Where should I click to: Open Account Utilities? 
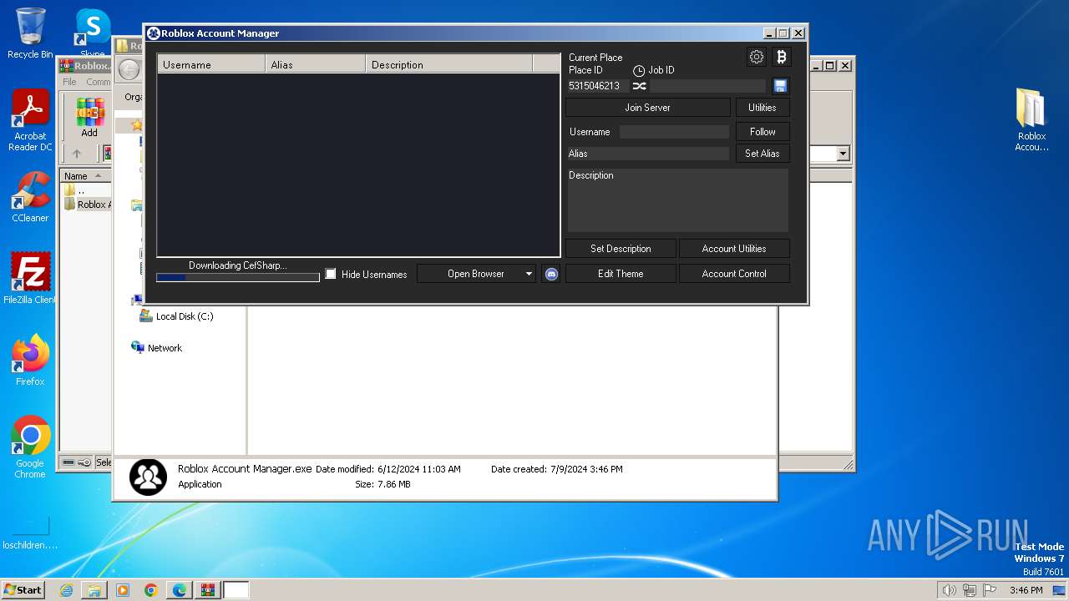pyautogui.click(x=734, y=249)
